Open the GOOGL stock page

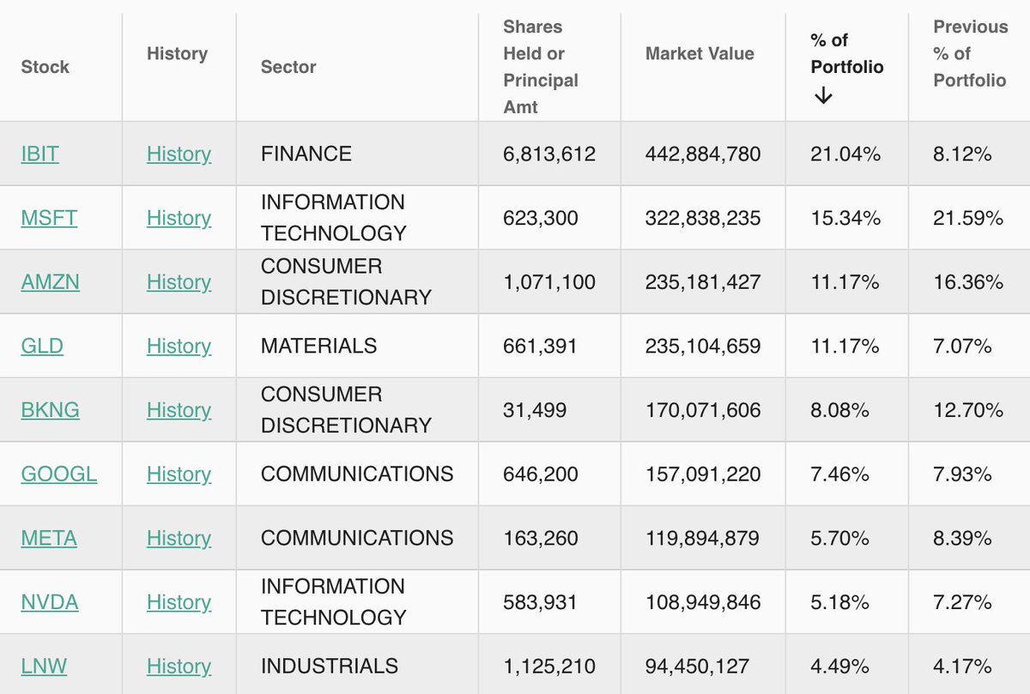pyautogui.click(x=58, y=474)
